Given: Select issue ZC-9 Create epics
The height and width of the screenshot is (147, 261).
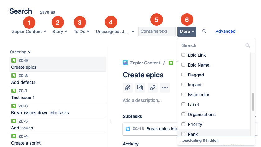Looking at the screenshot, I should pyautogui.click(x=58, y=64).
